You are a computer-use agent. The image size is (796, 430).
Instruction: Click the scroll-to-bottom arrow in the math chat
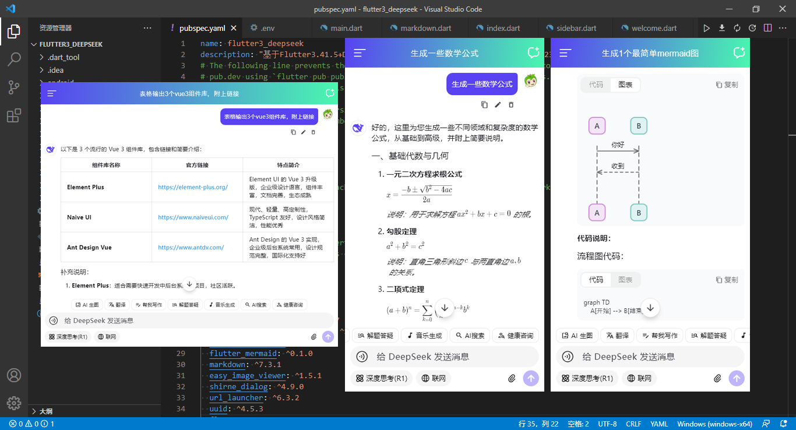[444, 308]
